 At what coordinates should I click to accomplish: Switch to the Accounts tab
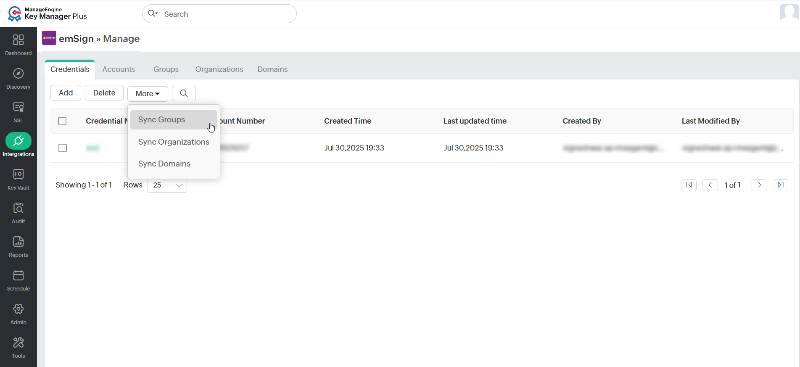click(119, 69)
